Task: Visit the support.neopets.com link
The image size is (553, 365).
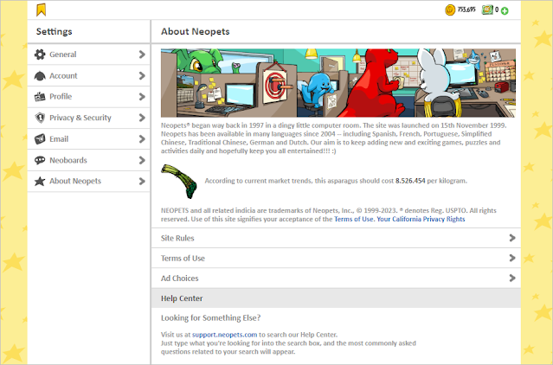Action: 225,335
